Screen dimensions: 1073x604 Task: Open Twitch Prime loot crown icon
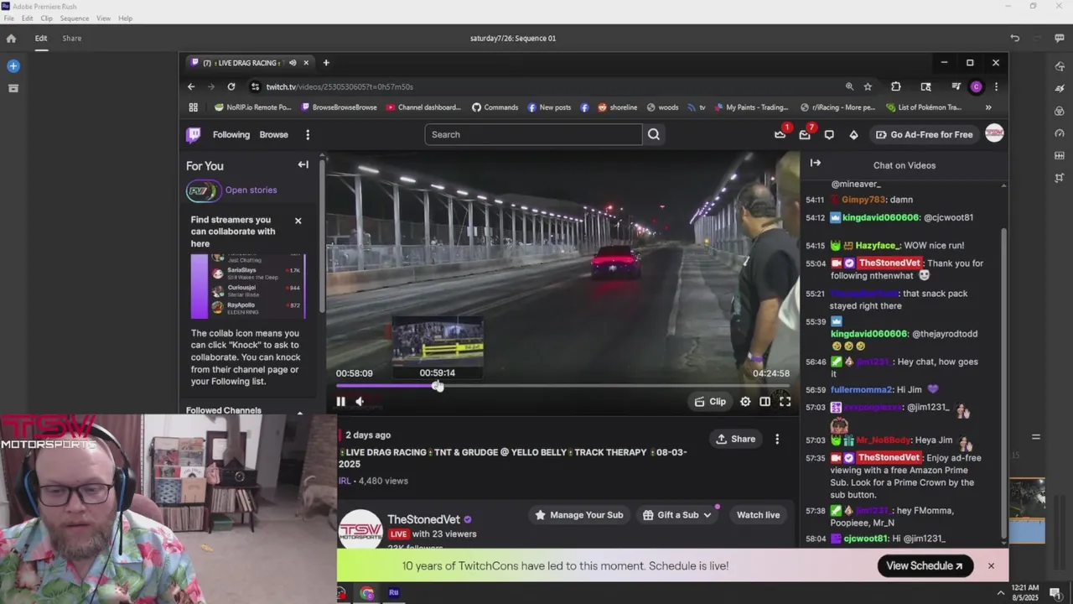pyautogui.click(x=780, y=134)
